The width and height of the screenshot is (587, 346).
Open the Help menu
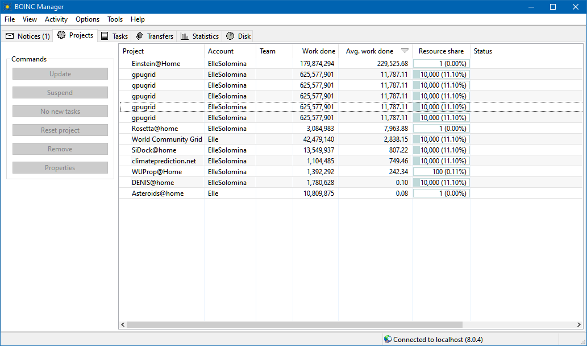pyautogui.click(x=138, y=19)
